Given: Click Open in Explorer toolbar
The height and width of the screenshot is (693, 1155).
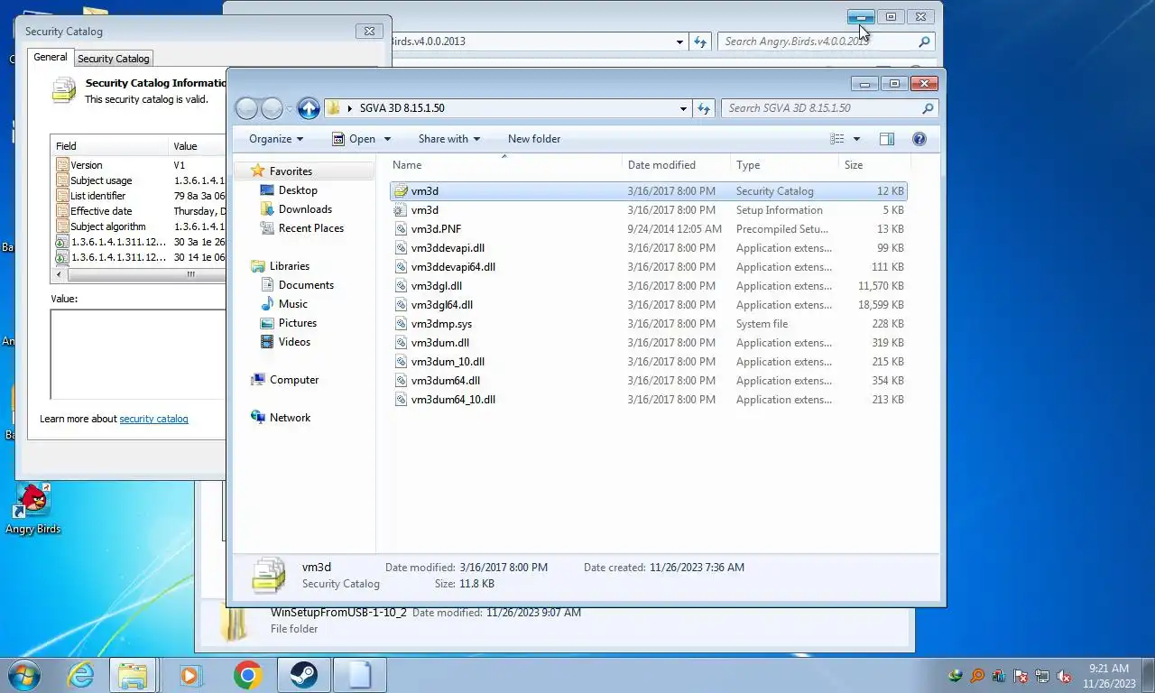Looking at the screenshot, I should 354,139.
